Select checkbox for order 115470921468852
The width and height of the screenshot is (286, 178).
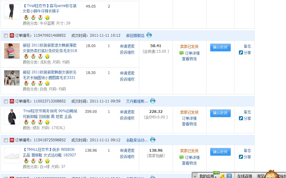[6, 35]
